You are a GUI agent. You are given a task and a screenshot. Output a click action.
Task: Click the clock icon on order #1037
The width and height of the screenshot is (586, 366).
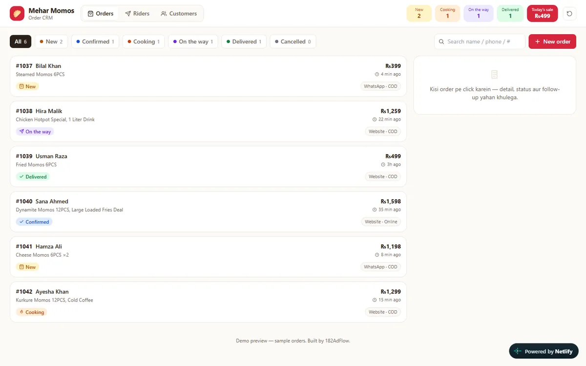pyautogui.click(x=377, y=74)
